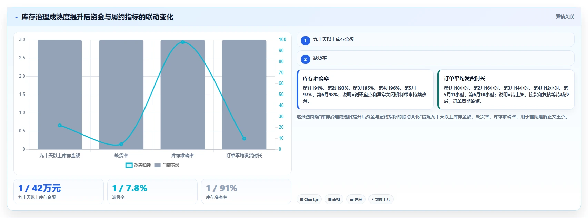Click the 表格 tag

point(334,199)
